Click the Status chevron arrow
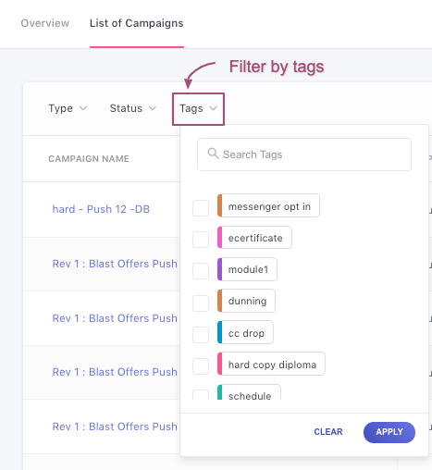This screenshot has height=470, width=432. (x=153, y=108)
